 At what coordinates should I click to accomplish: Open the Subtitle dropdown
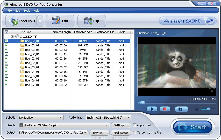(61, 117)
